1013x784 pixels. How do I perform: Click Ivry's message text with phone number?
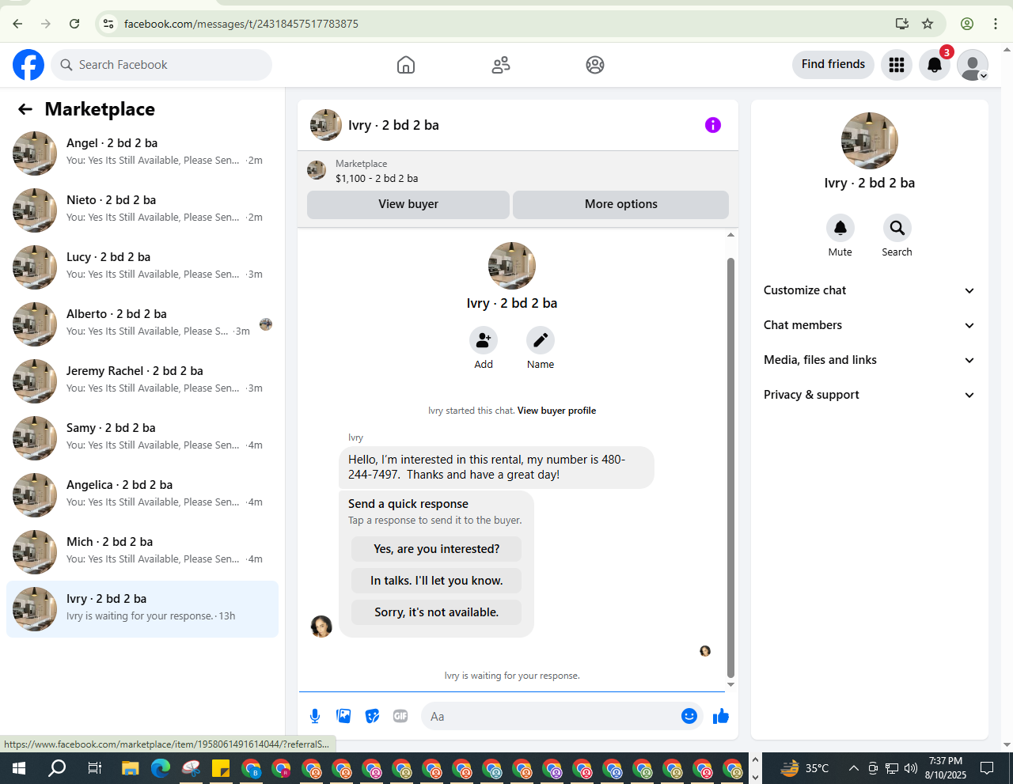(496, 468)
